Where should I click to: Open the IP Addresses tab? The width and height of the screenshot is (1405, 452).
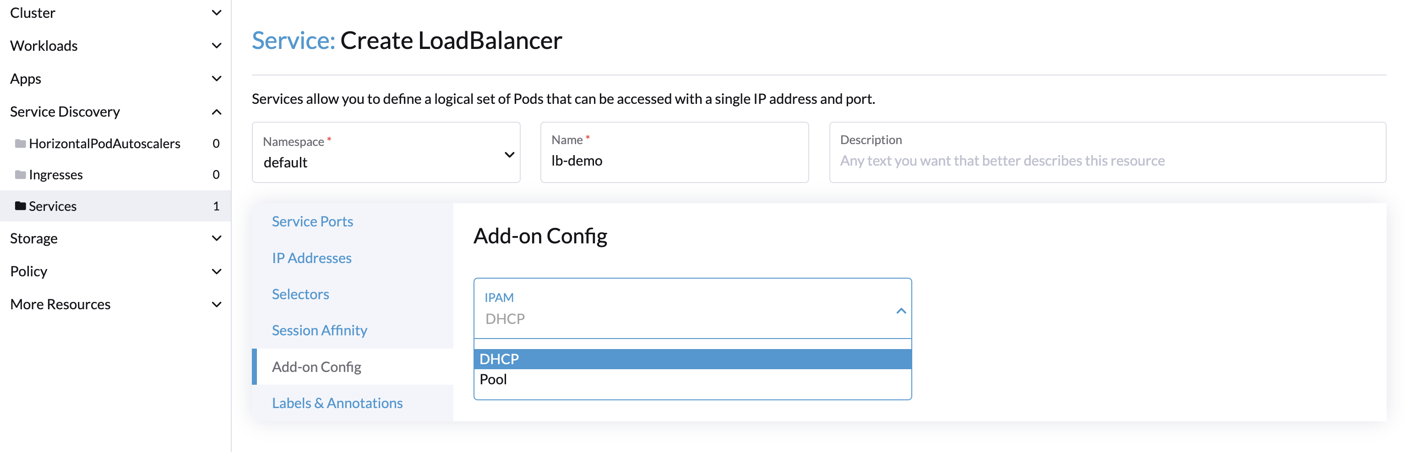[311, 258]
